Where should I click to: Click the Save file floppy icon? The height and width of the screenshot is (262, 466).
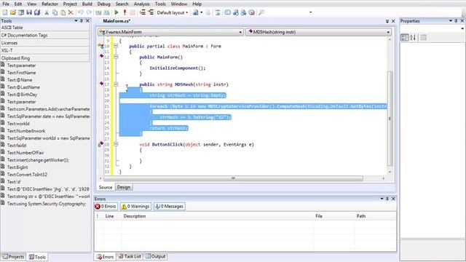click(x=29, y=12)
